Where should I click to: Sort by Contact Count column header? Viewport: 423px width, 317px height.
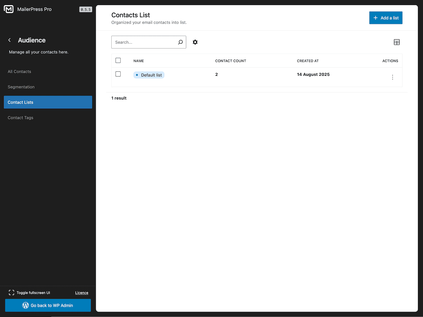pos(230,61)
